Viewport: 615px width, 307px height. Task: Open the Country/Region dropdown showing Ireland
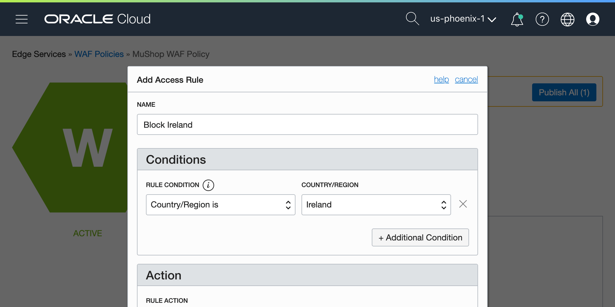[x=376, y=205]
